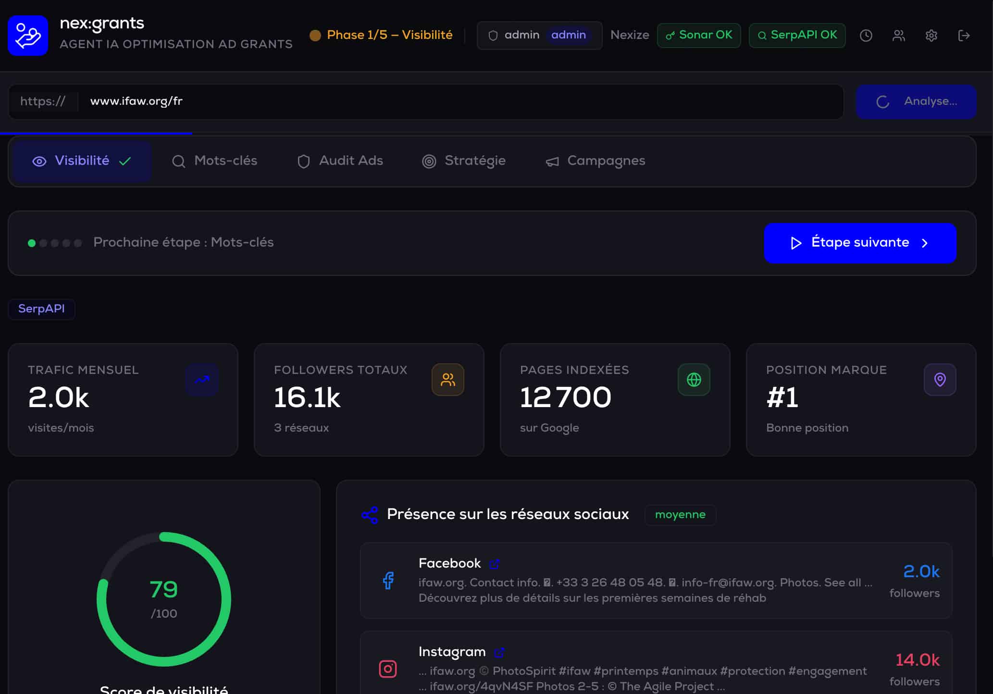Viewport: 993px width, 694px height.
Task: Click the 16.1k Followers Totaux value
Action: (307, 398)
